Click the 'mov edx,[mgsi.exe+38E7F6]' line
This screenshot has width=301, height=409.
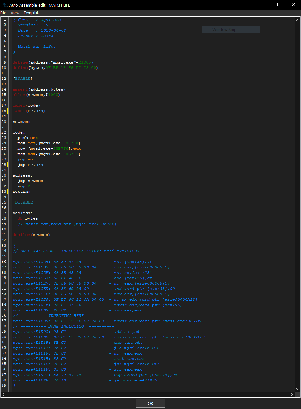click(49, 154)
